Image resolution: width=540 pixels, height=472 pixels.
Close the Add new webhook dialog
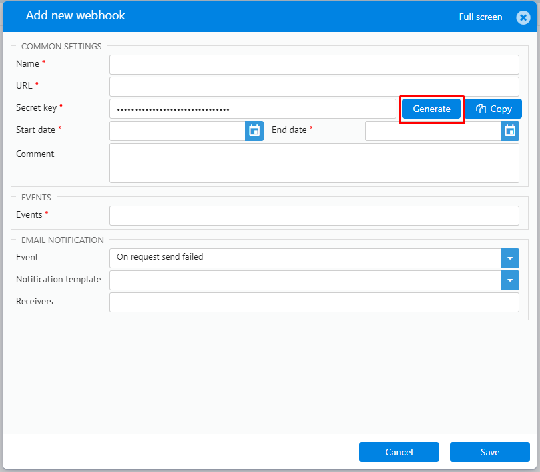coord(523,17)
